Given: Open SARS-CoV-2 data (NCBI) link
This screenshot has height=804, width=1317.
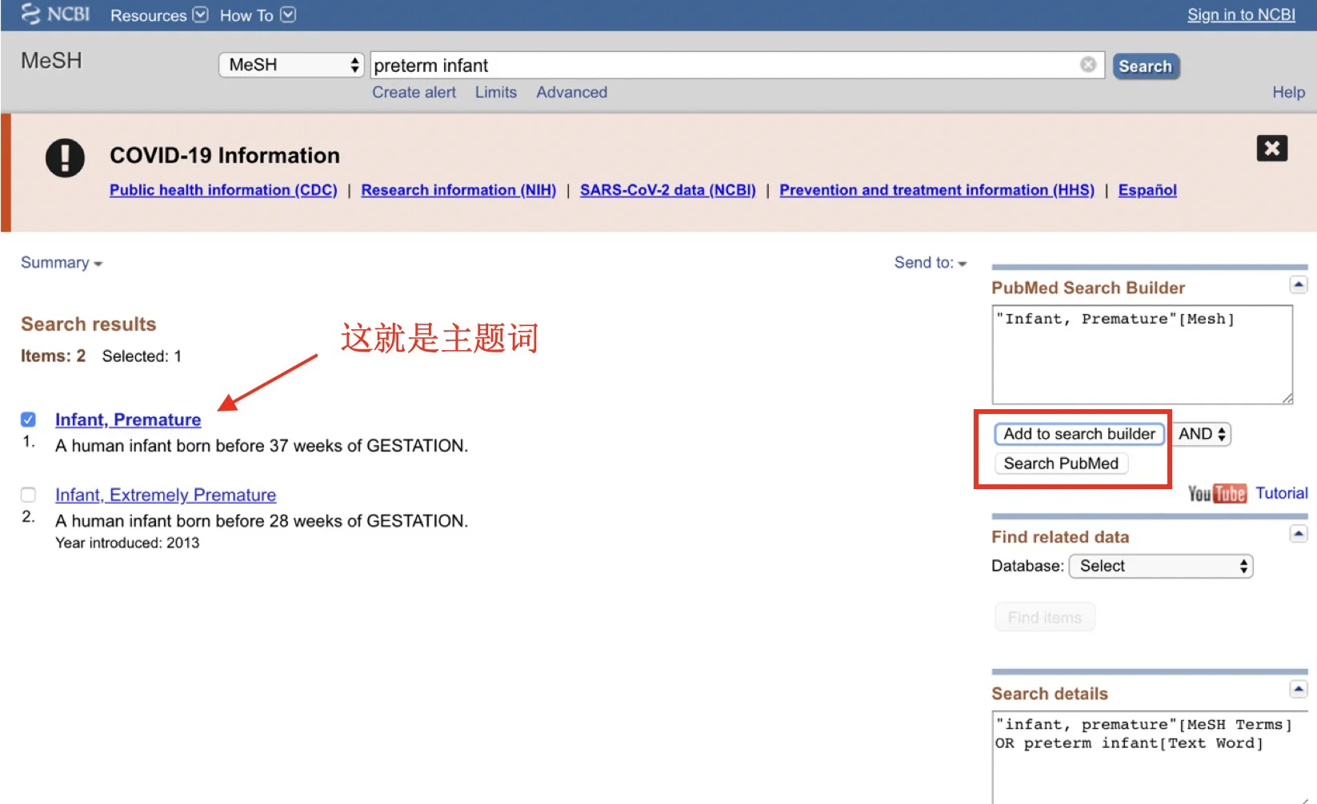Looking at the screenshot, I should (668, 190).
